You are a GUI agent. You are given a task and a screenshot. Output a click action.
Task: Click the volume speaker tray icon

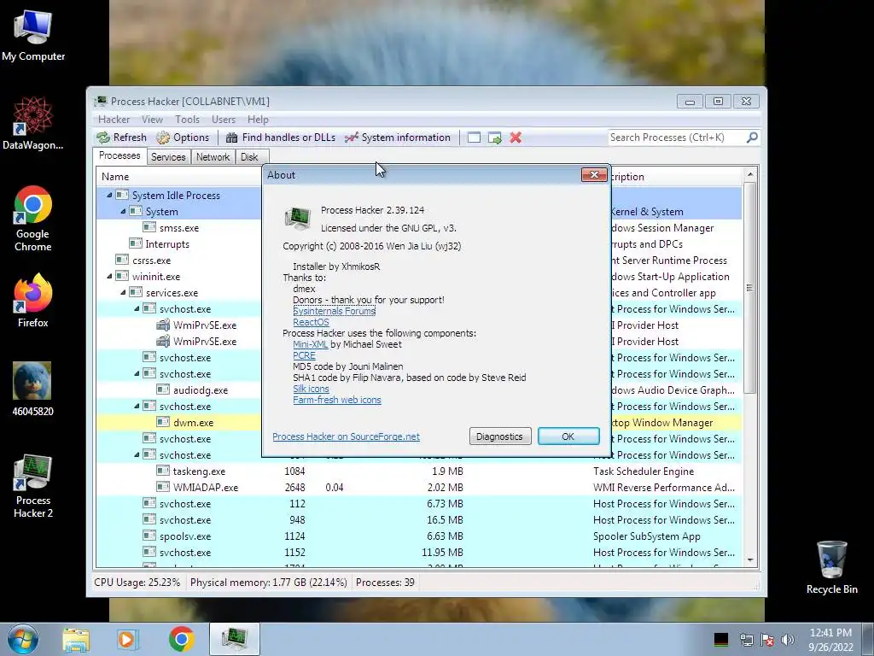pos(788,640)
